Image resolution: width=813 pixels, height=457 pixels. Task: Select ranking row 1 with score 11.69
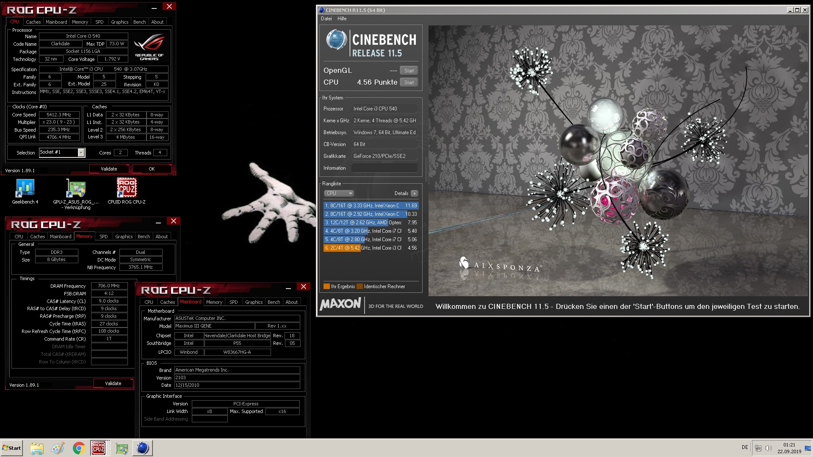coord(371,206)
